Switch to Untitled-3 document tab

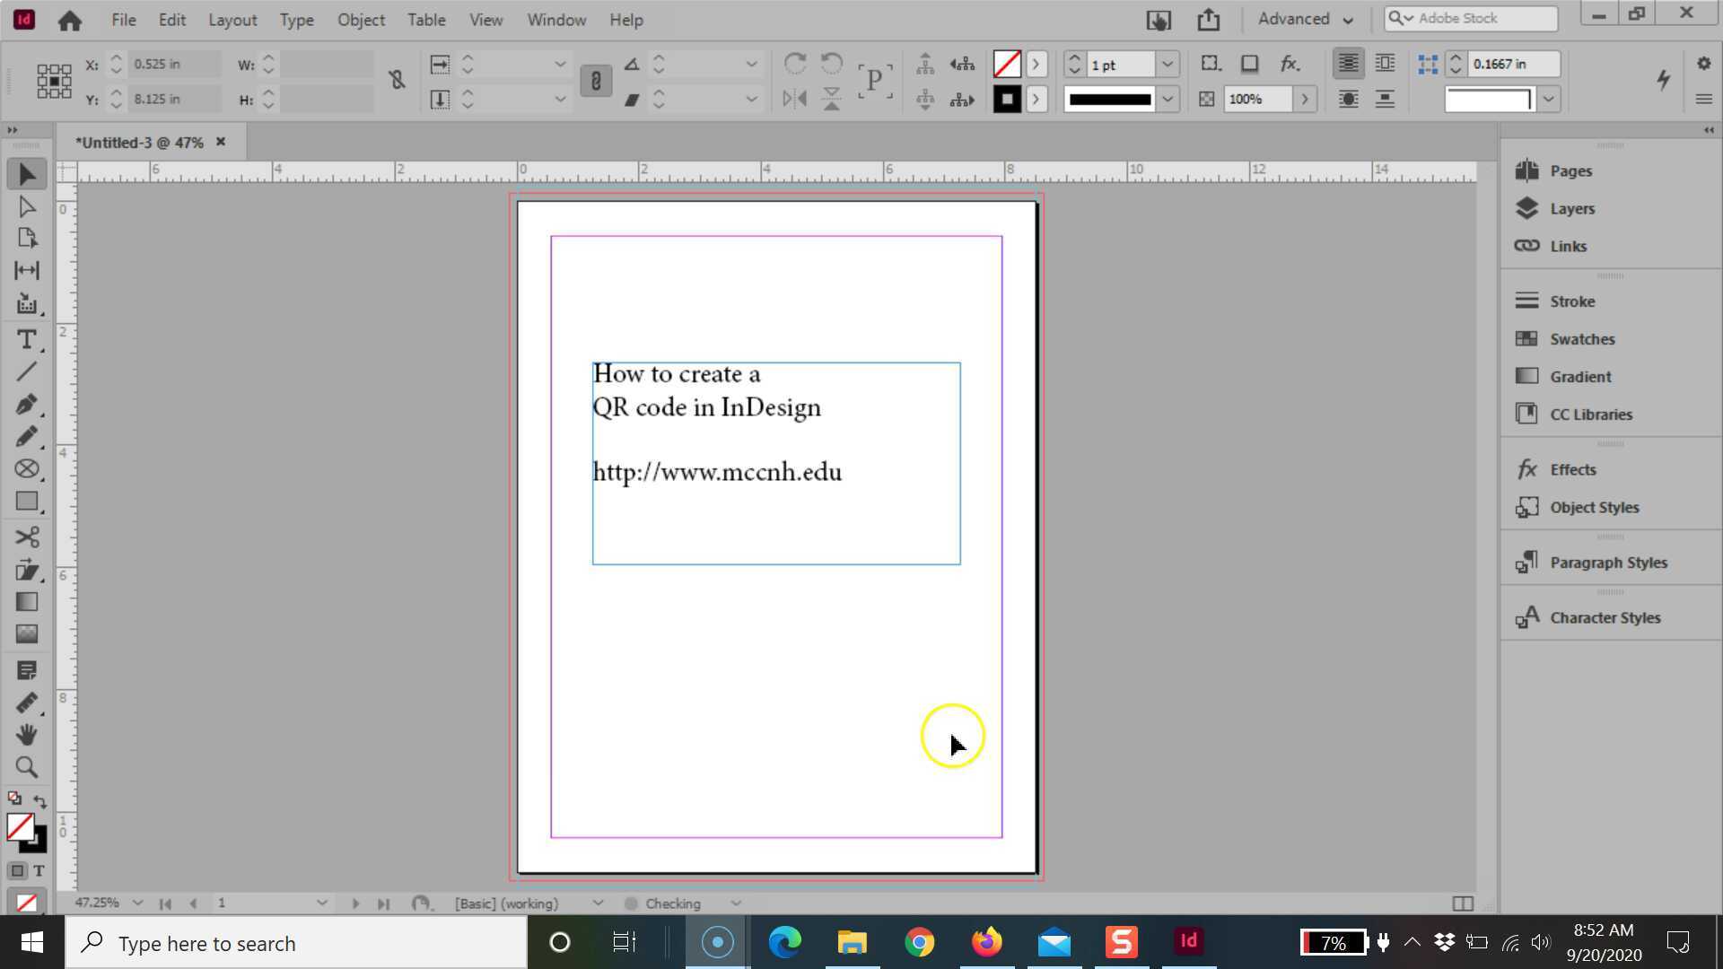(x=139, y=143)
